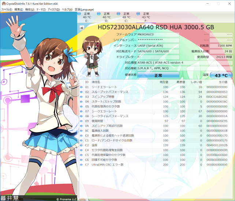Open the 編集(E) menu
Viewport: 235px width, 201px height.
(19, 10)
